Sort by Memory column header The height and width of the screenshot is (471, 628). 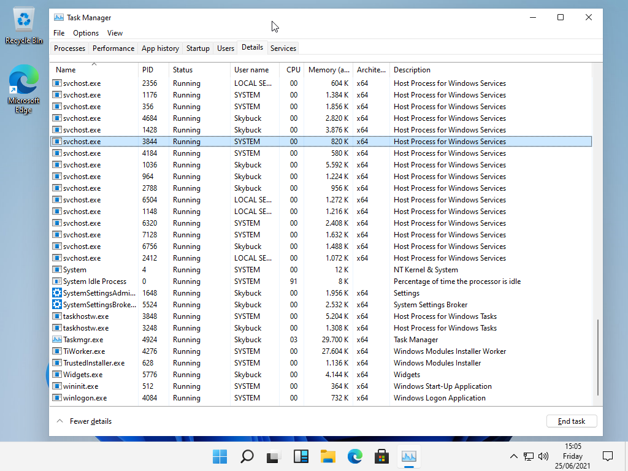click(x=328, y=70)
